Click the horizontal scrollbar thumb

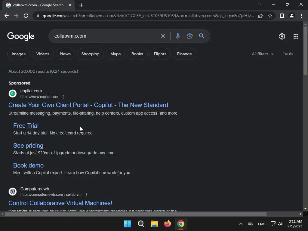tap(136, 214)
